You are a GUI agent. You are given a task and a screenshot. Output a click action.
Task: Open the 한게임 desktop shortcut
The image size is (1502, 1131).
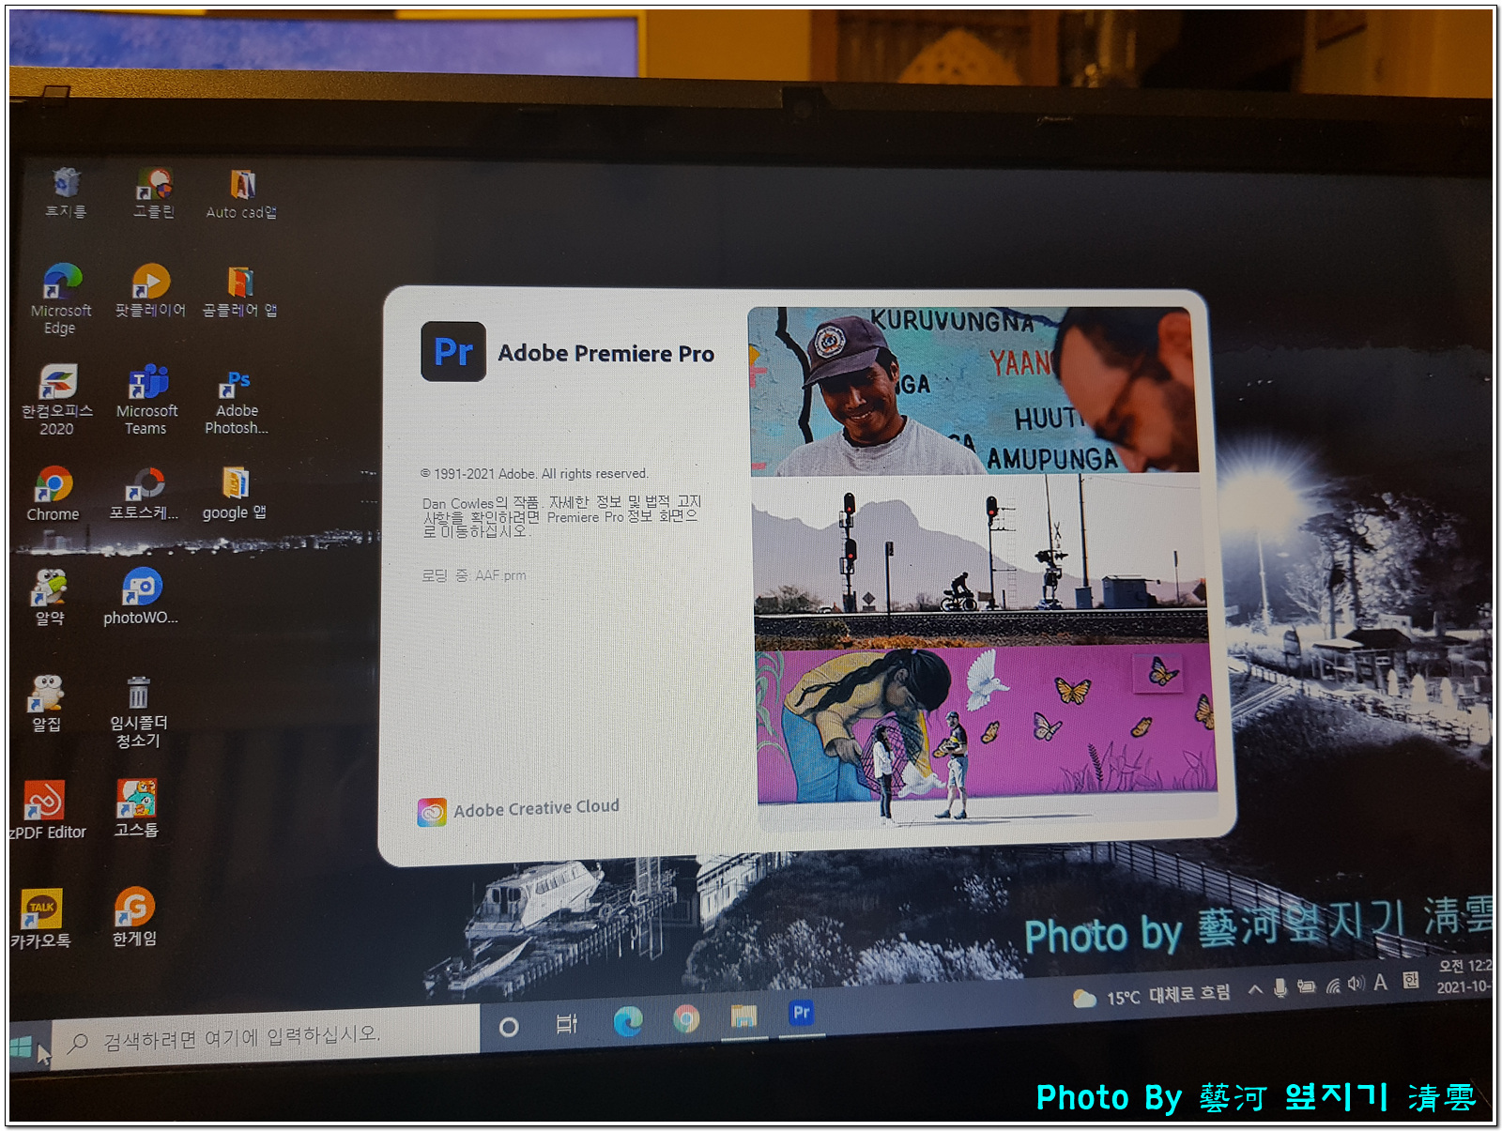[x=134, y=917]
